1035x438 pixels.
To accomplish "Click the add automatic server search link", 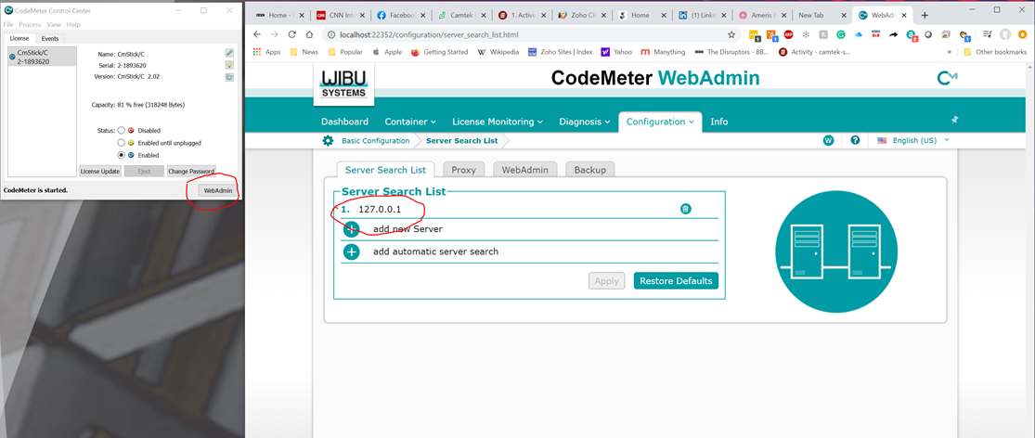I will [435, 251].
